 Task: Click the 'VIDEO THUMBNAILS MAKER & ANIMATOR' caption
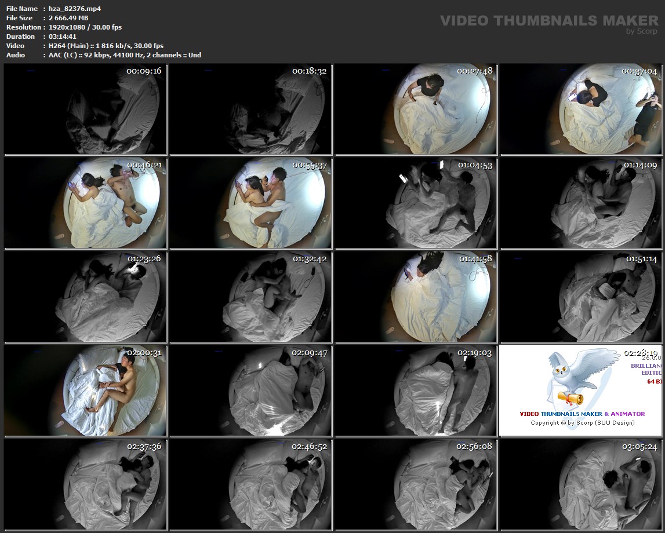point(582,414)
